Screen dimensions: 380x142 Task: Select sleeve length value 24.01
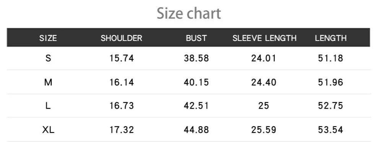click(x=264, y=58)
